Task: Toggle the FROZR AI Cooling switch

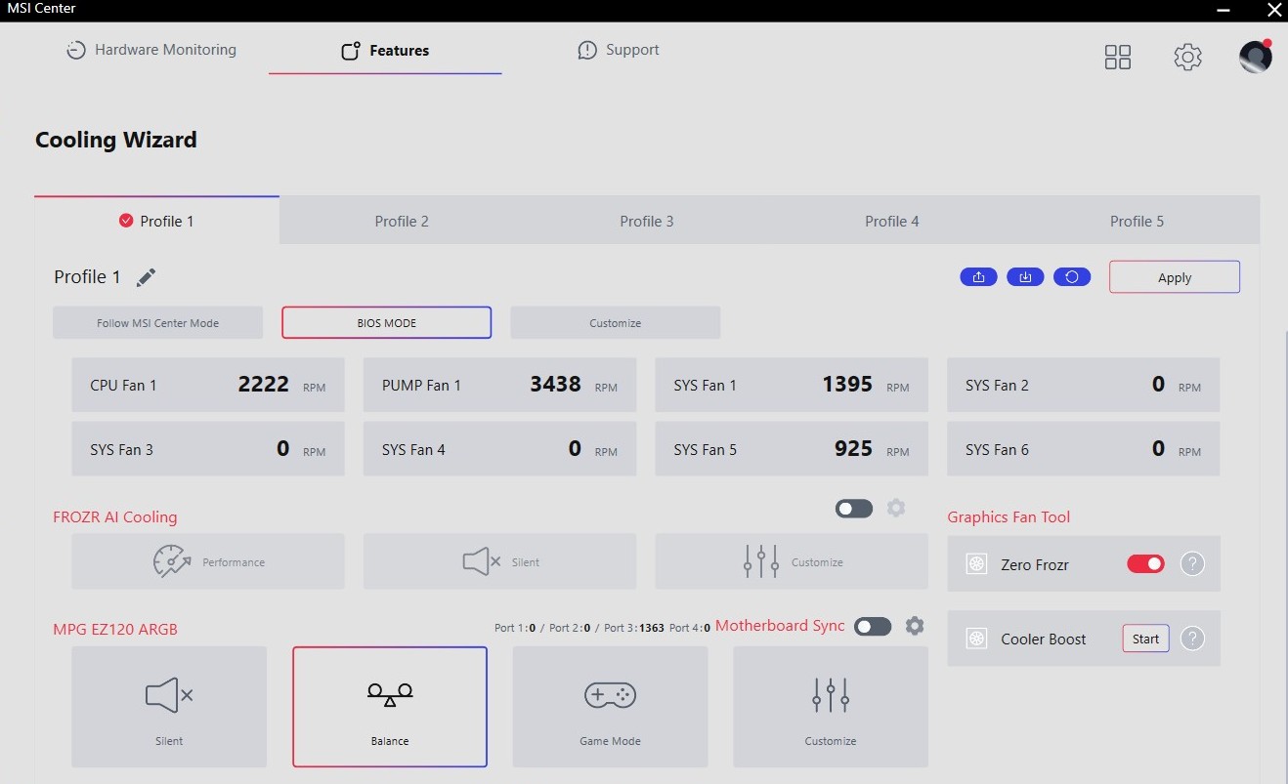Action: (x=854, y=509)
